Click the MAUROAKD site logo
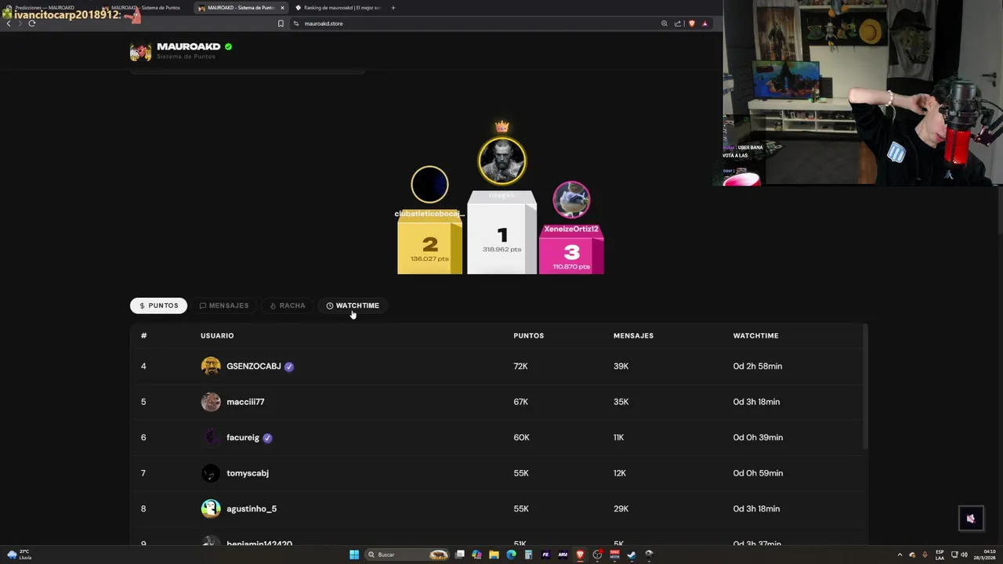The height and width of the screenshot is (564, 1003). 140,52
